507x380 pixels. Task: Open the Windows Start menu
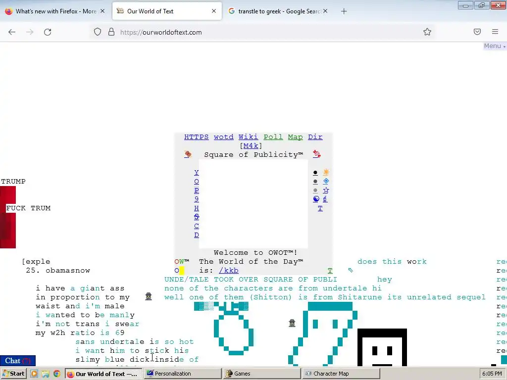(x=13, y=374)
